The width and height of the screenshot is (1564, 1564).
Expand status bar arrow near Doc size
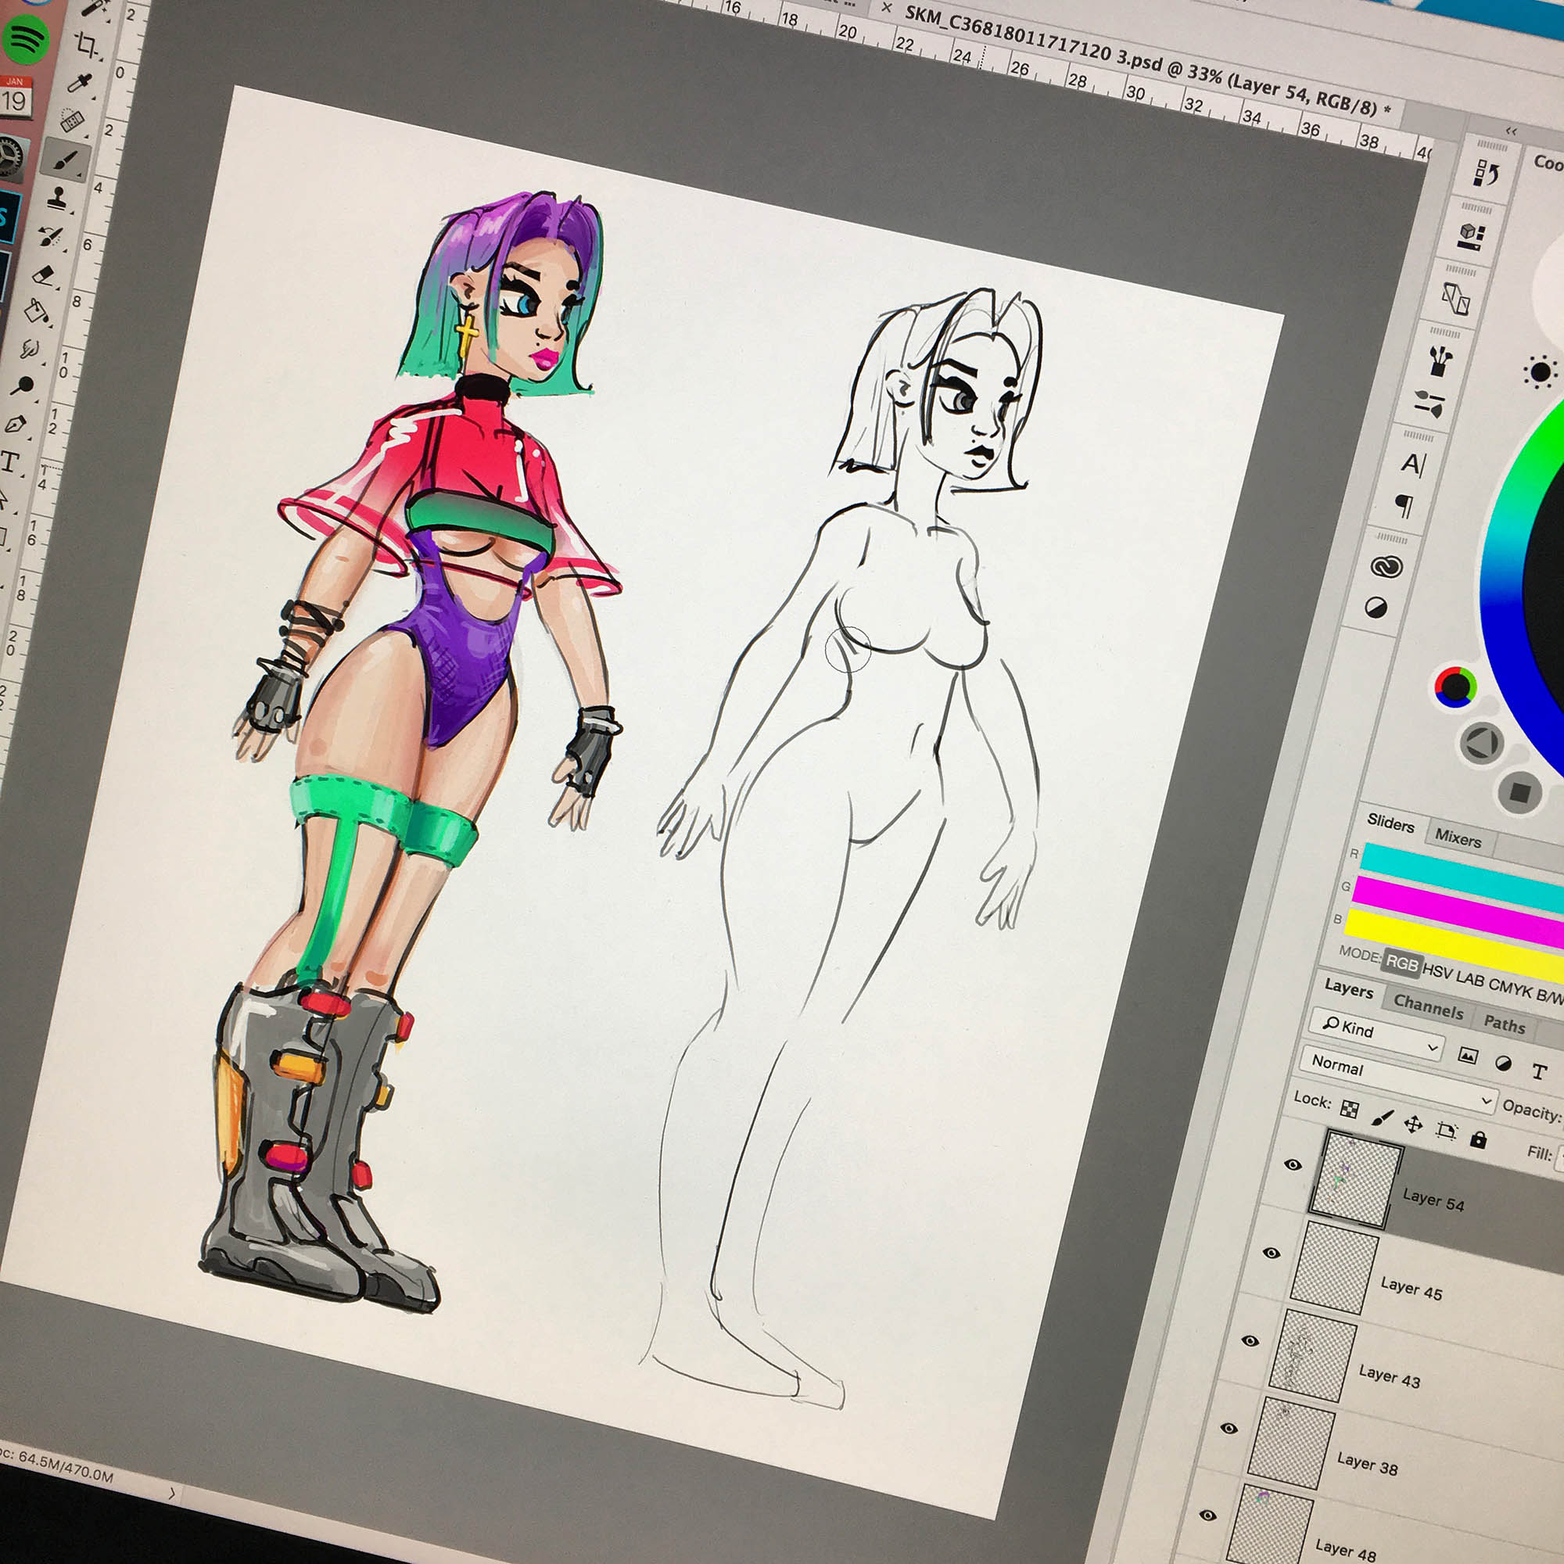[x=172, y=1494]
